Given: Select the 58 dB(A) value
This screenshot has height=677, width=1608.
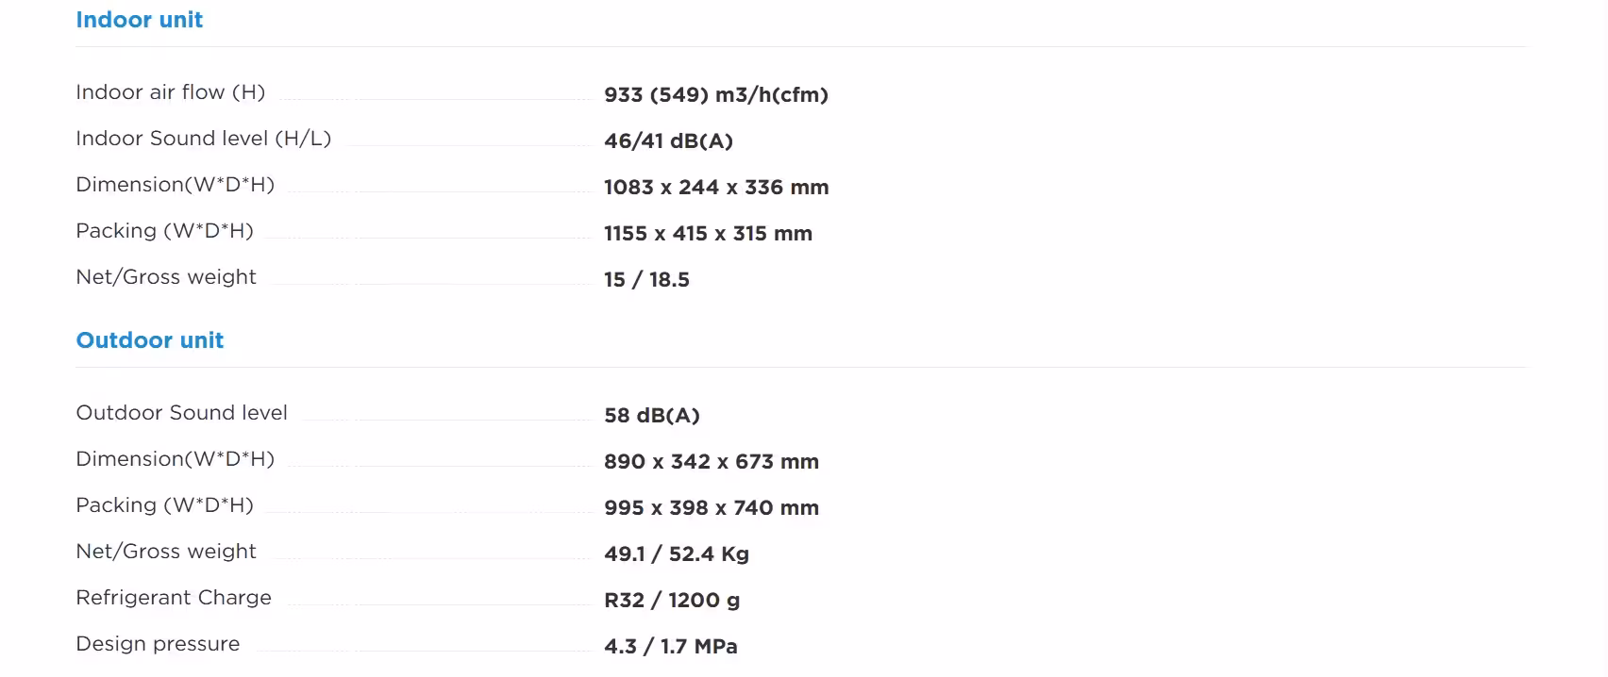Looking at the screenshot, I should point(651,416).
